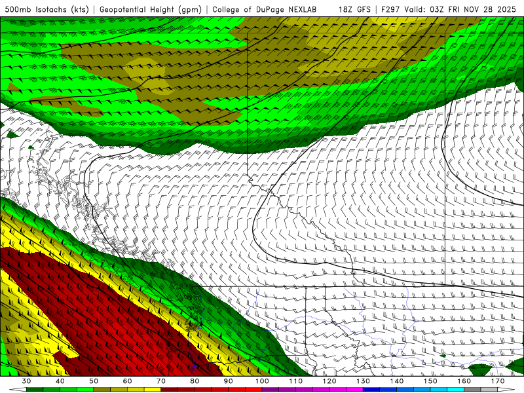Click the legend value 130
524x393 pixels.
pos(364,381)
